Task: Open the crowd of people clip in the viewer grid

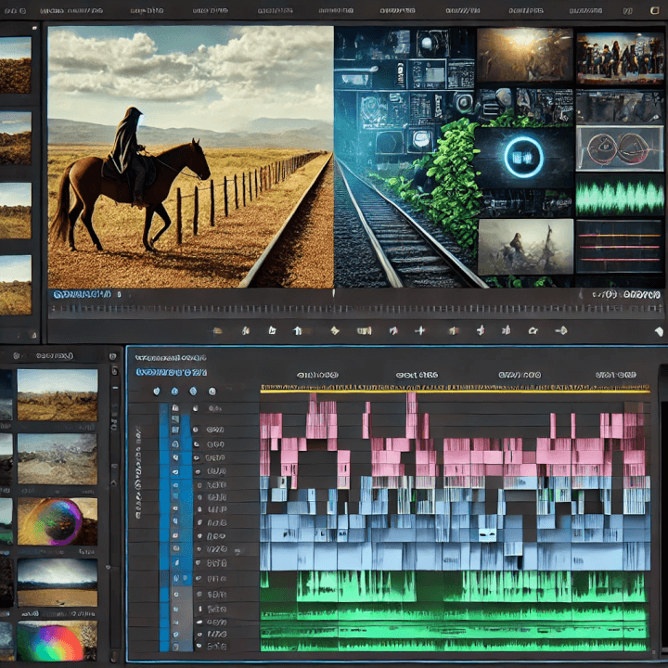Action: click(x=620, y=58)
